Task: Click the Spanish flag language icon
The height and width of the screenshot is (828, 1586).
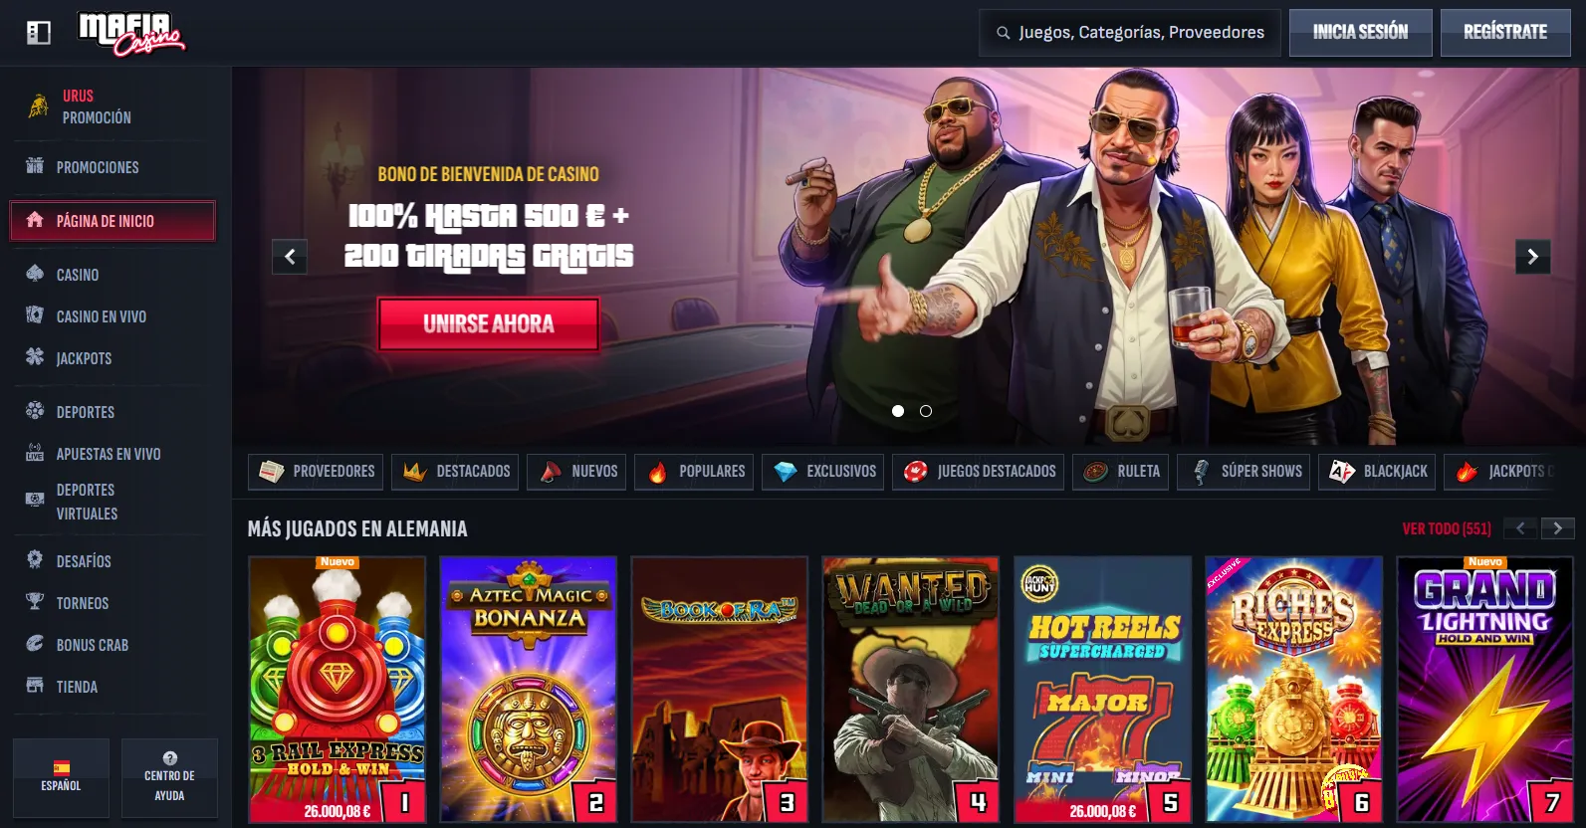Action: (x=61, y=767)
